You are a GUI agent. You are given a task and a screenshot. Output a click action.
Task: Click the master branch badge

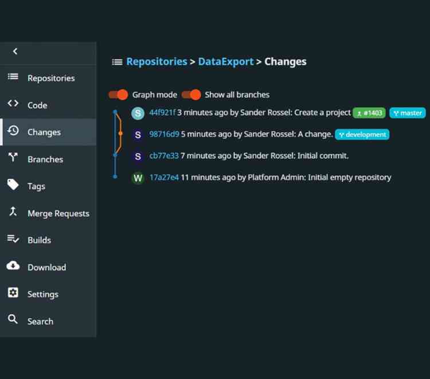coord(407,113)
